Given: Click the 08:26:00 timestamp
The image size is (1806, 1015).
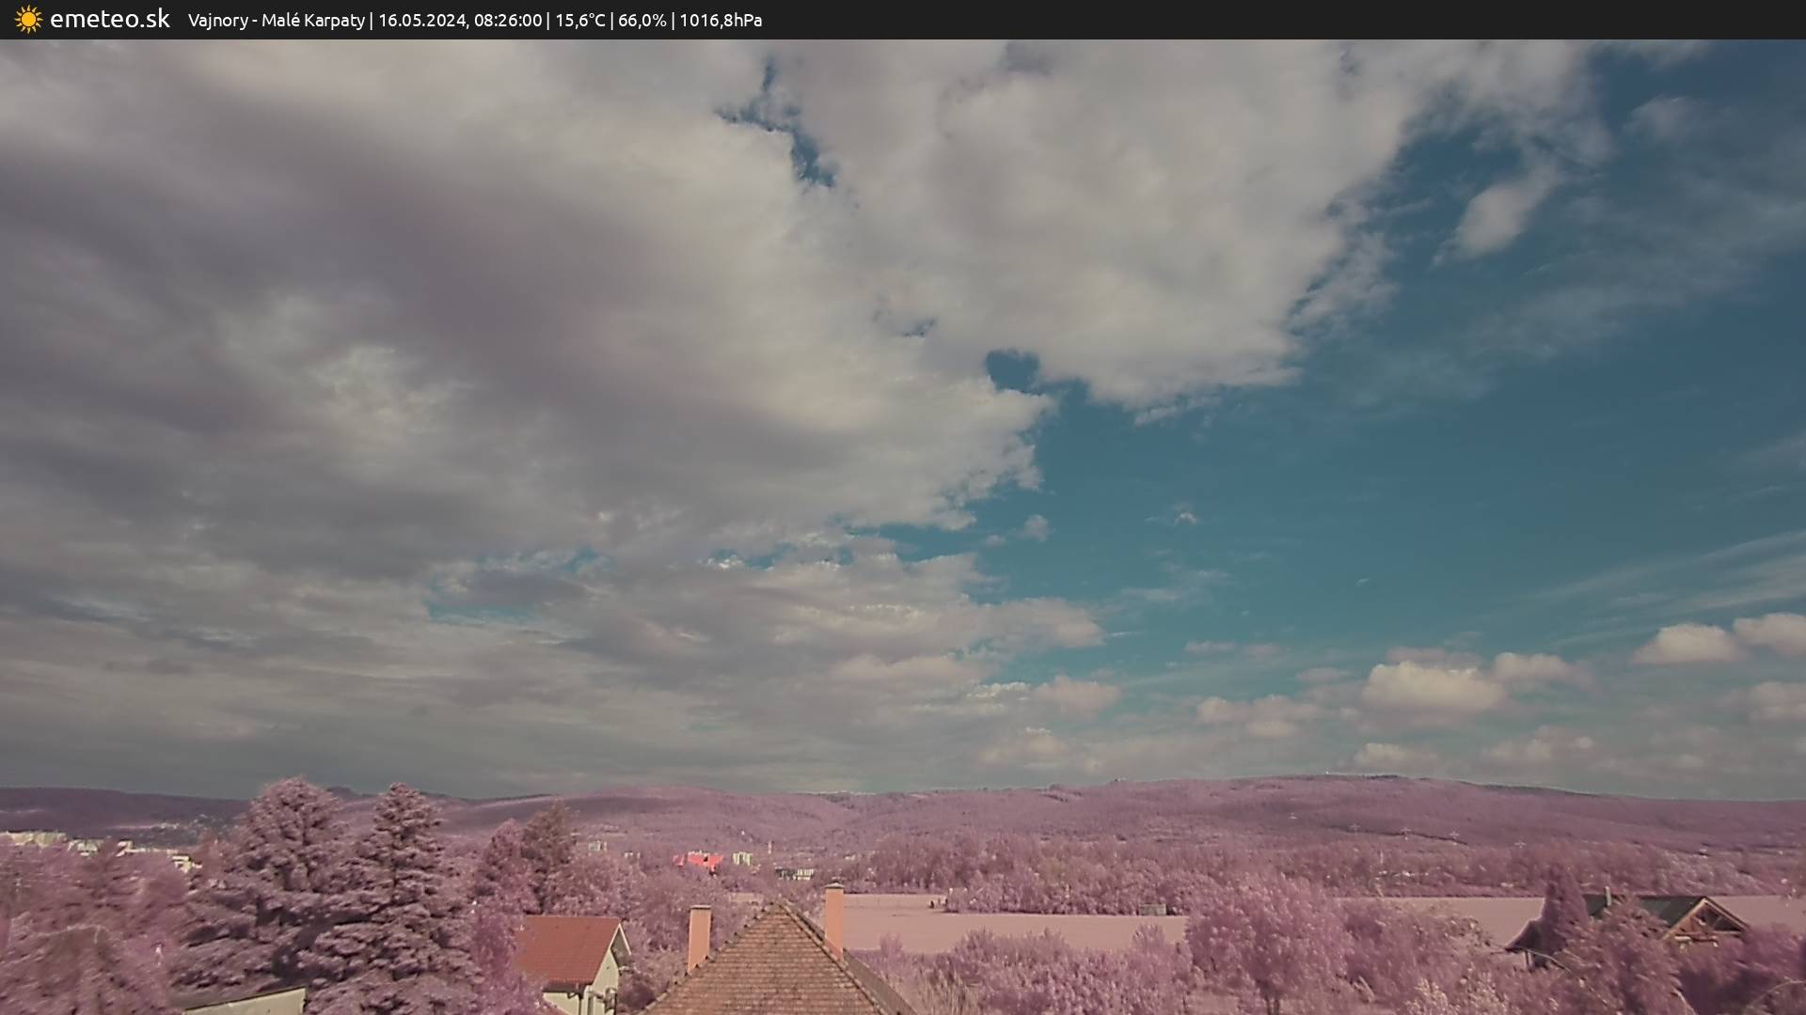Looking at the screenshot, I should (508, 21).
